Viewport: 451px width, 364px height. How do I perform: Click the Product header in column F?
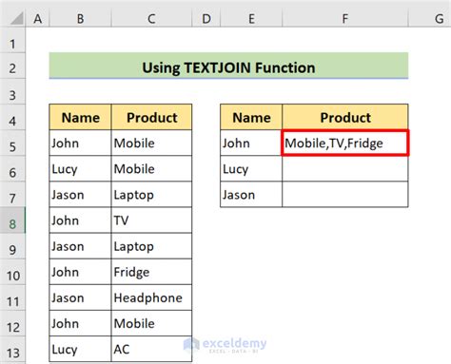[x=345, y=117]
